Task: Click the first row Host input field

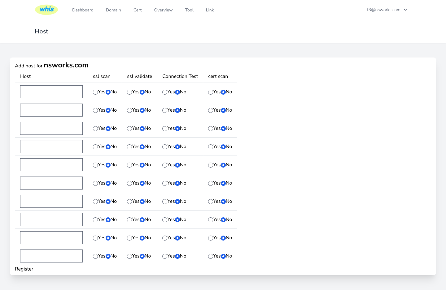Action: pos(51,92)
